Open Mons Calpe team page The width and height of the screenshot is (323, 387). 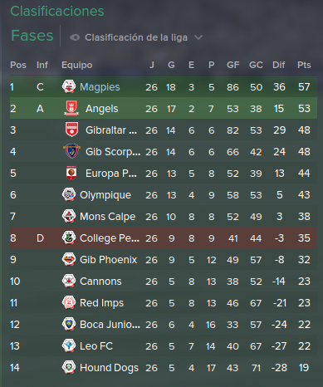107,217
